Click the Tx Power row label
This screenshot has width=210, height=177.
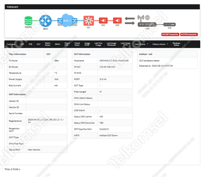click(x=13, y=61)
